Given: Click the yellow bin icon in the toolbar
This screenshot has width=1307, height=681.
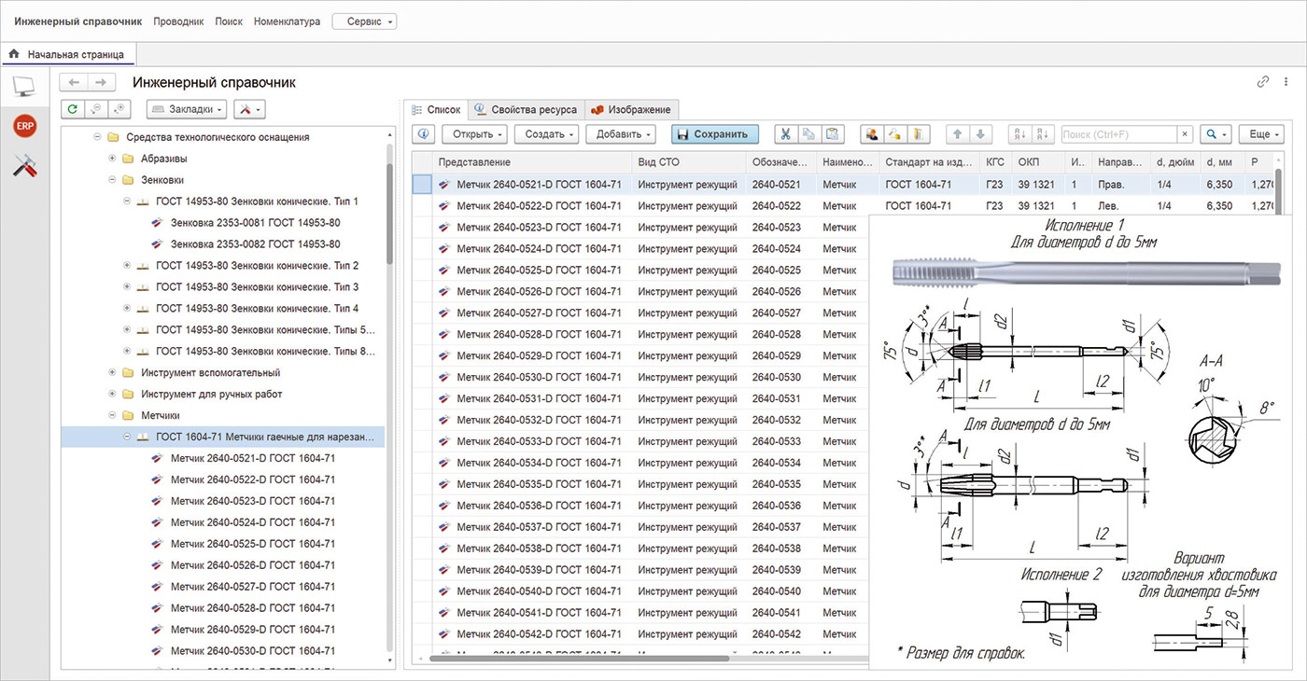Looking at the screenshot, I should point(918,134).
